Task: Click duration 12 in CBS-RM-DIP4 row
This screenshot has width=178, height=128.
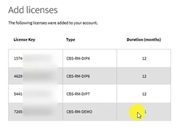Action: coord(144,58)
